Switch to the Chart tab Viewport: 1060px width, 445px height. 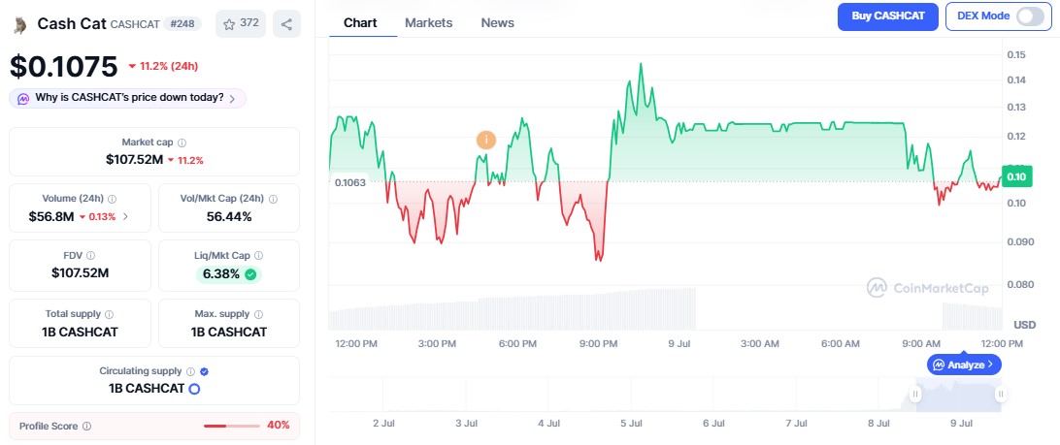[x=360, y=23]
